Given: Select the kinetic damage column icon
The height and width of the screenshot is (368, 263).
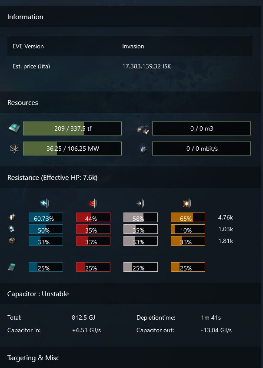Looking at the screenshot, I should 139,203.
